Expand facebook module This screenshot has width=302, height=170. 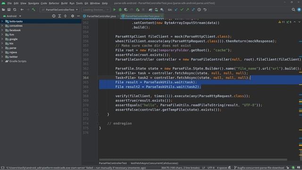click(2, 30)
